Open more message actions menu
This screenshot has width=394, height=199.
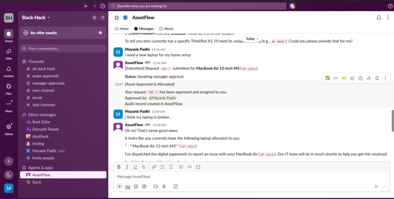(x=386, y=78)
